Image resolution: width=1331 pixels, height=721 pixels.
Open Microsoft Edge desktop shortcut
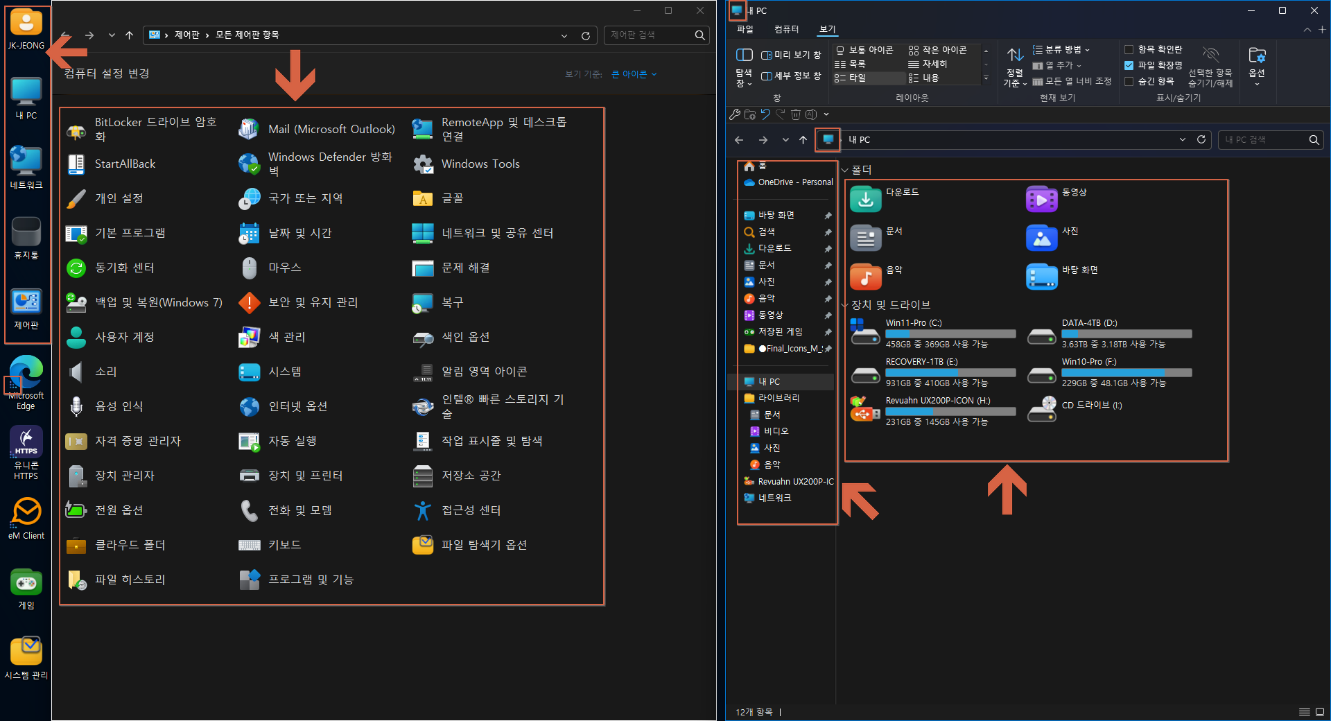coord(26,383)
